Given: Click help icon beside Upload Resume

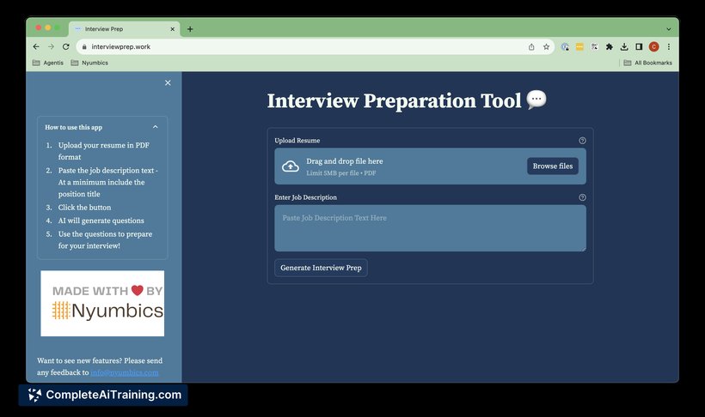Looking at the screenshot, I should coord(582,141).
